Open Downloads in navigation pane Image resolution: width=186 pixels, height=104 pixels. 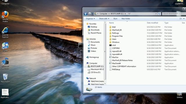(94, 30)
